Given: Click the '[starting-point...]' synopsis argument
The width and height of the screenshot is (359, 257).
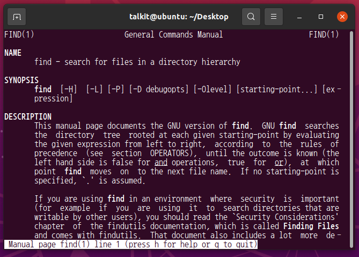Looking at the screenshot, I should [277, 89].
